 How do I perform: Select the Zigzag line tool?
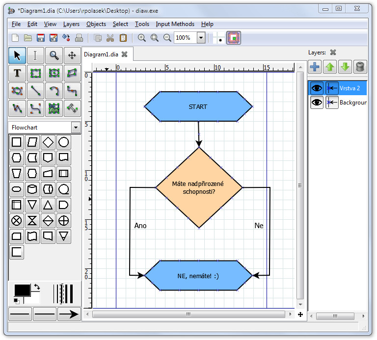pyautogui.click(x=72, y=91)
